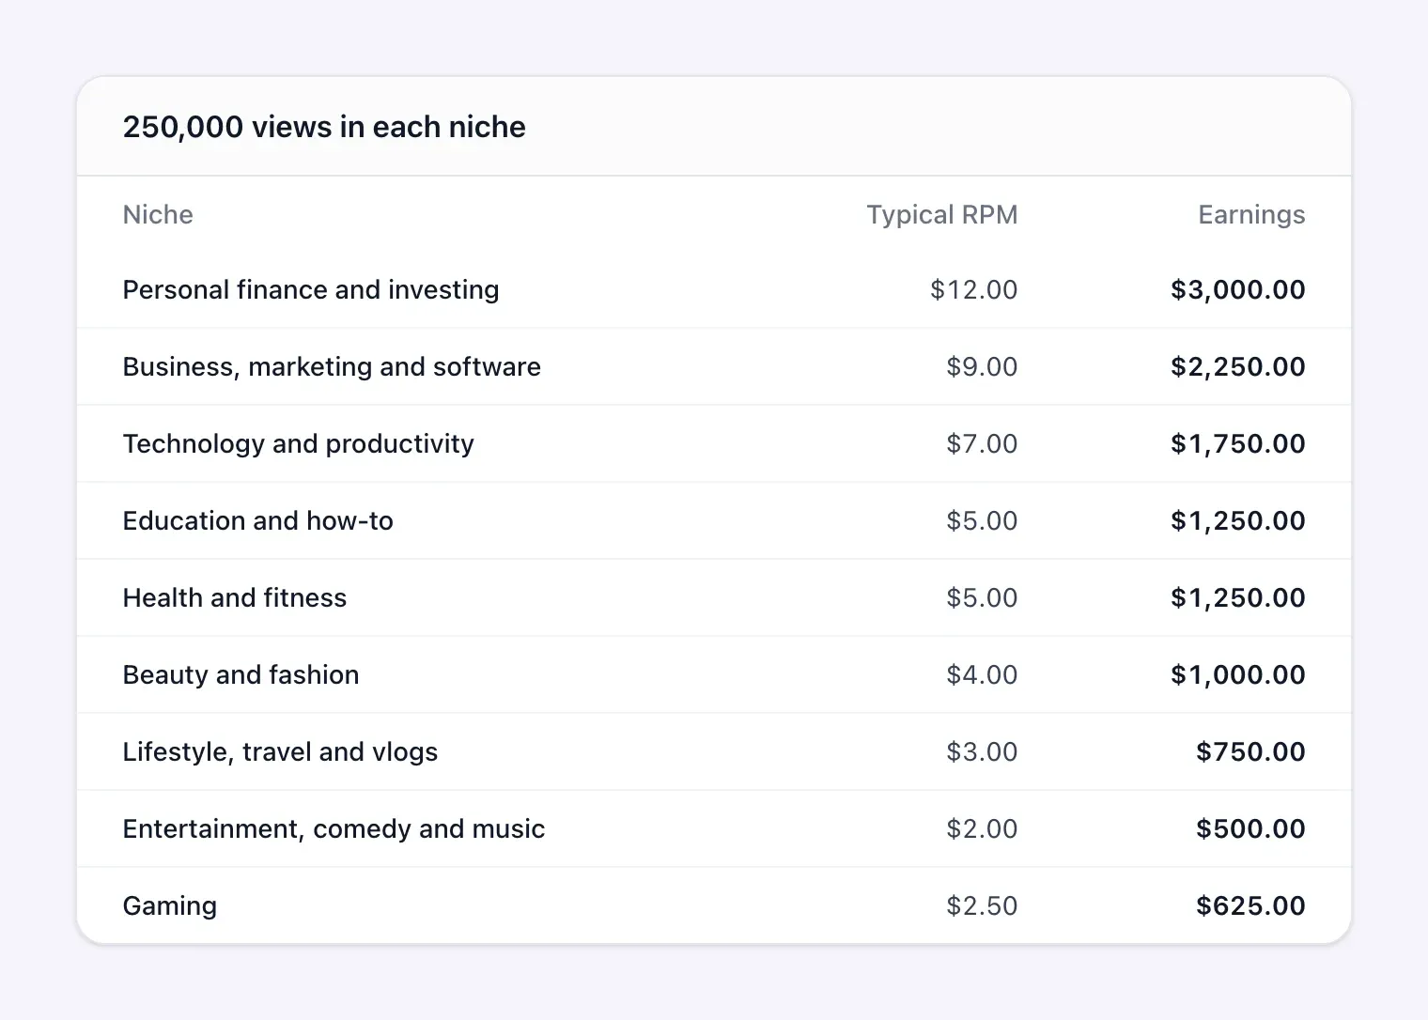This screenshot has height=1020, width=1428.
Task: Click the $1,000.00 earnings value
Action: tap(1237, 674)
